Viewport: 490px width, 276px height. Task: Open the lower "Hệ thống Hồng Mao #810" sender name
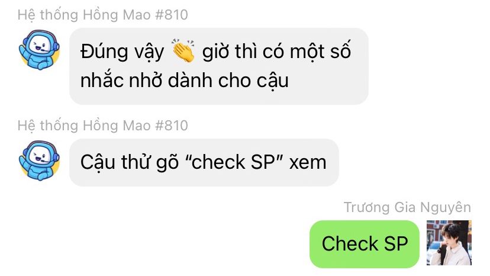103,126
